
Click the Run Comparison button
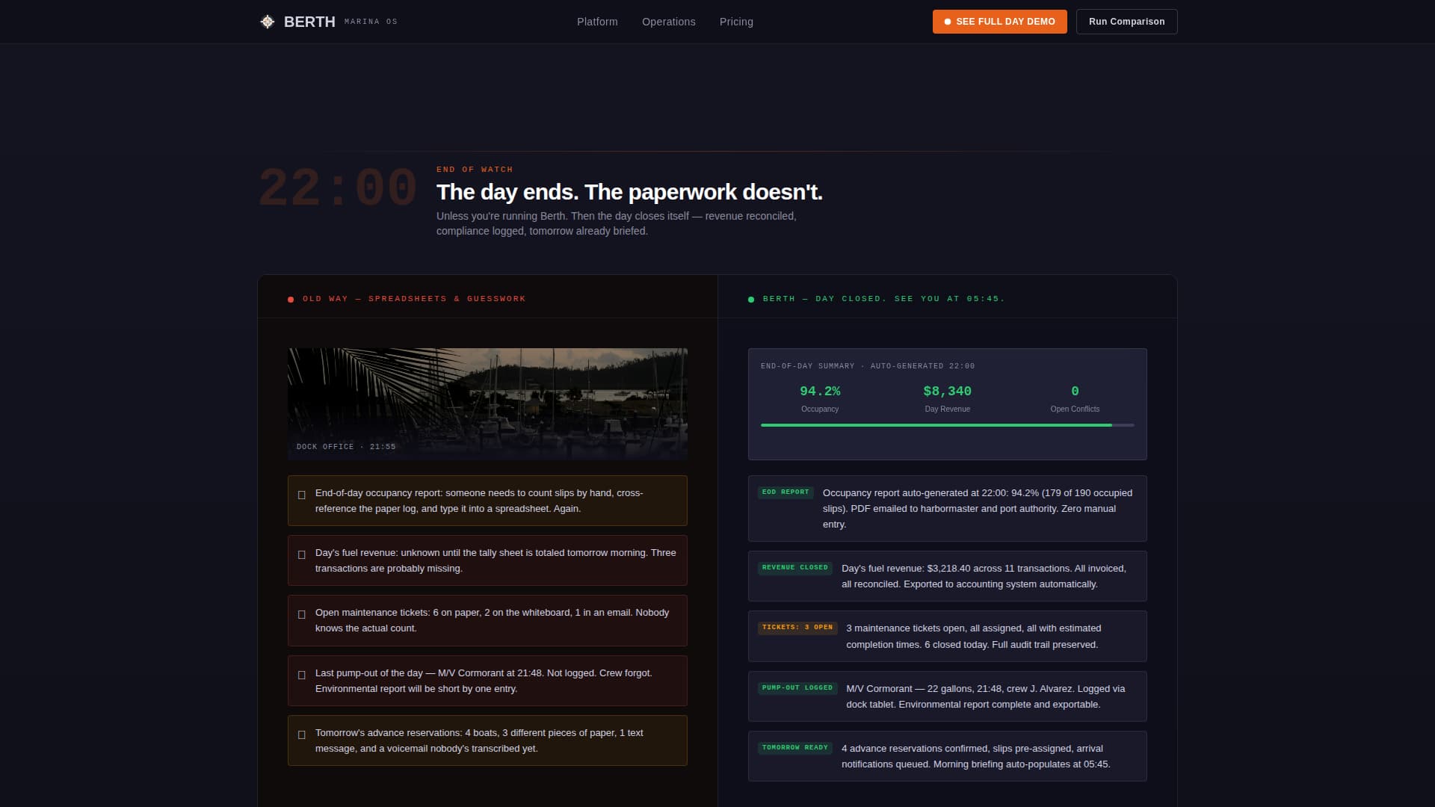tap(1126, 22)
